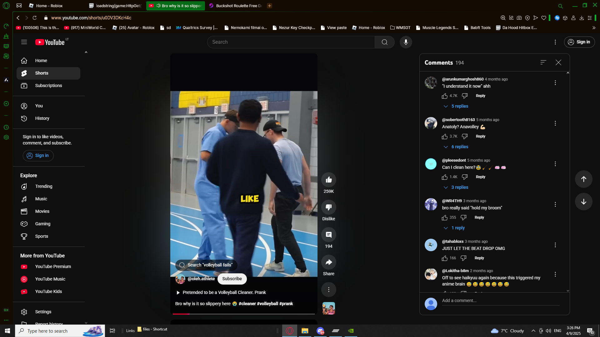Click the YouTube logo

[x=50, y=42]
